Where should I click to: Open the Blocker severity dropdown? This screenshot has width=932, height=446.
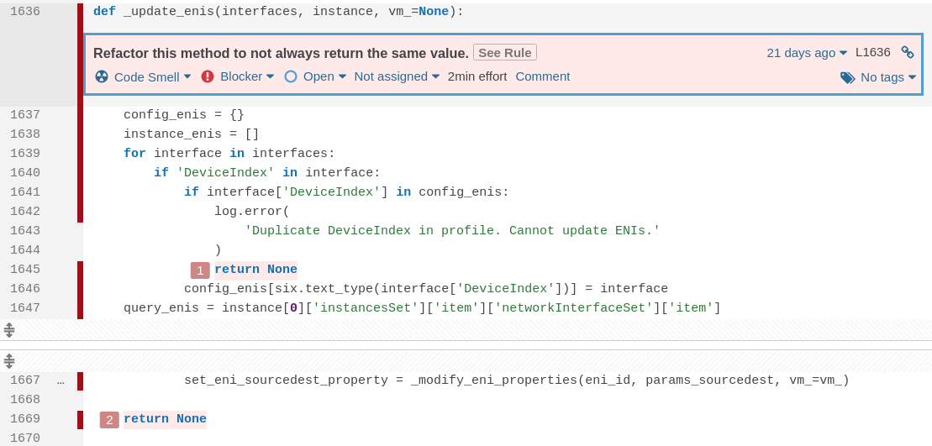coord(247,76)
